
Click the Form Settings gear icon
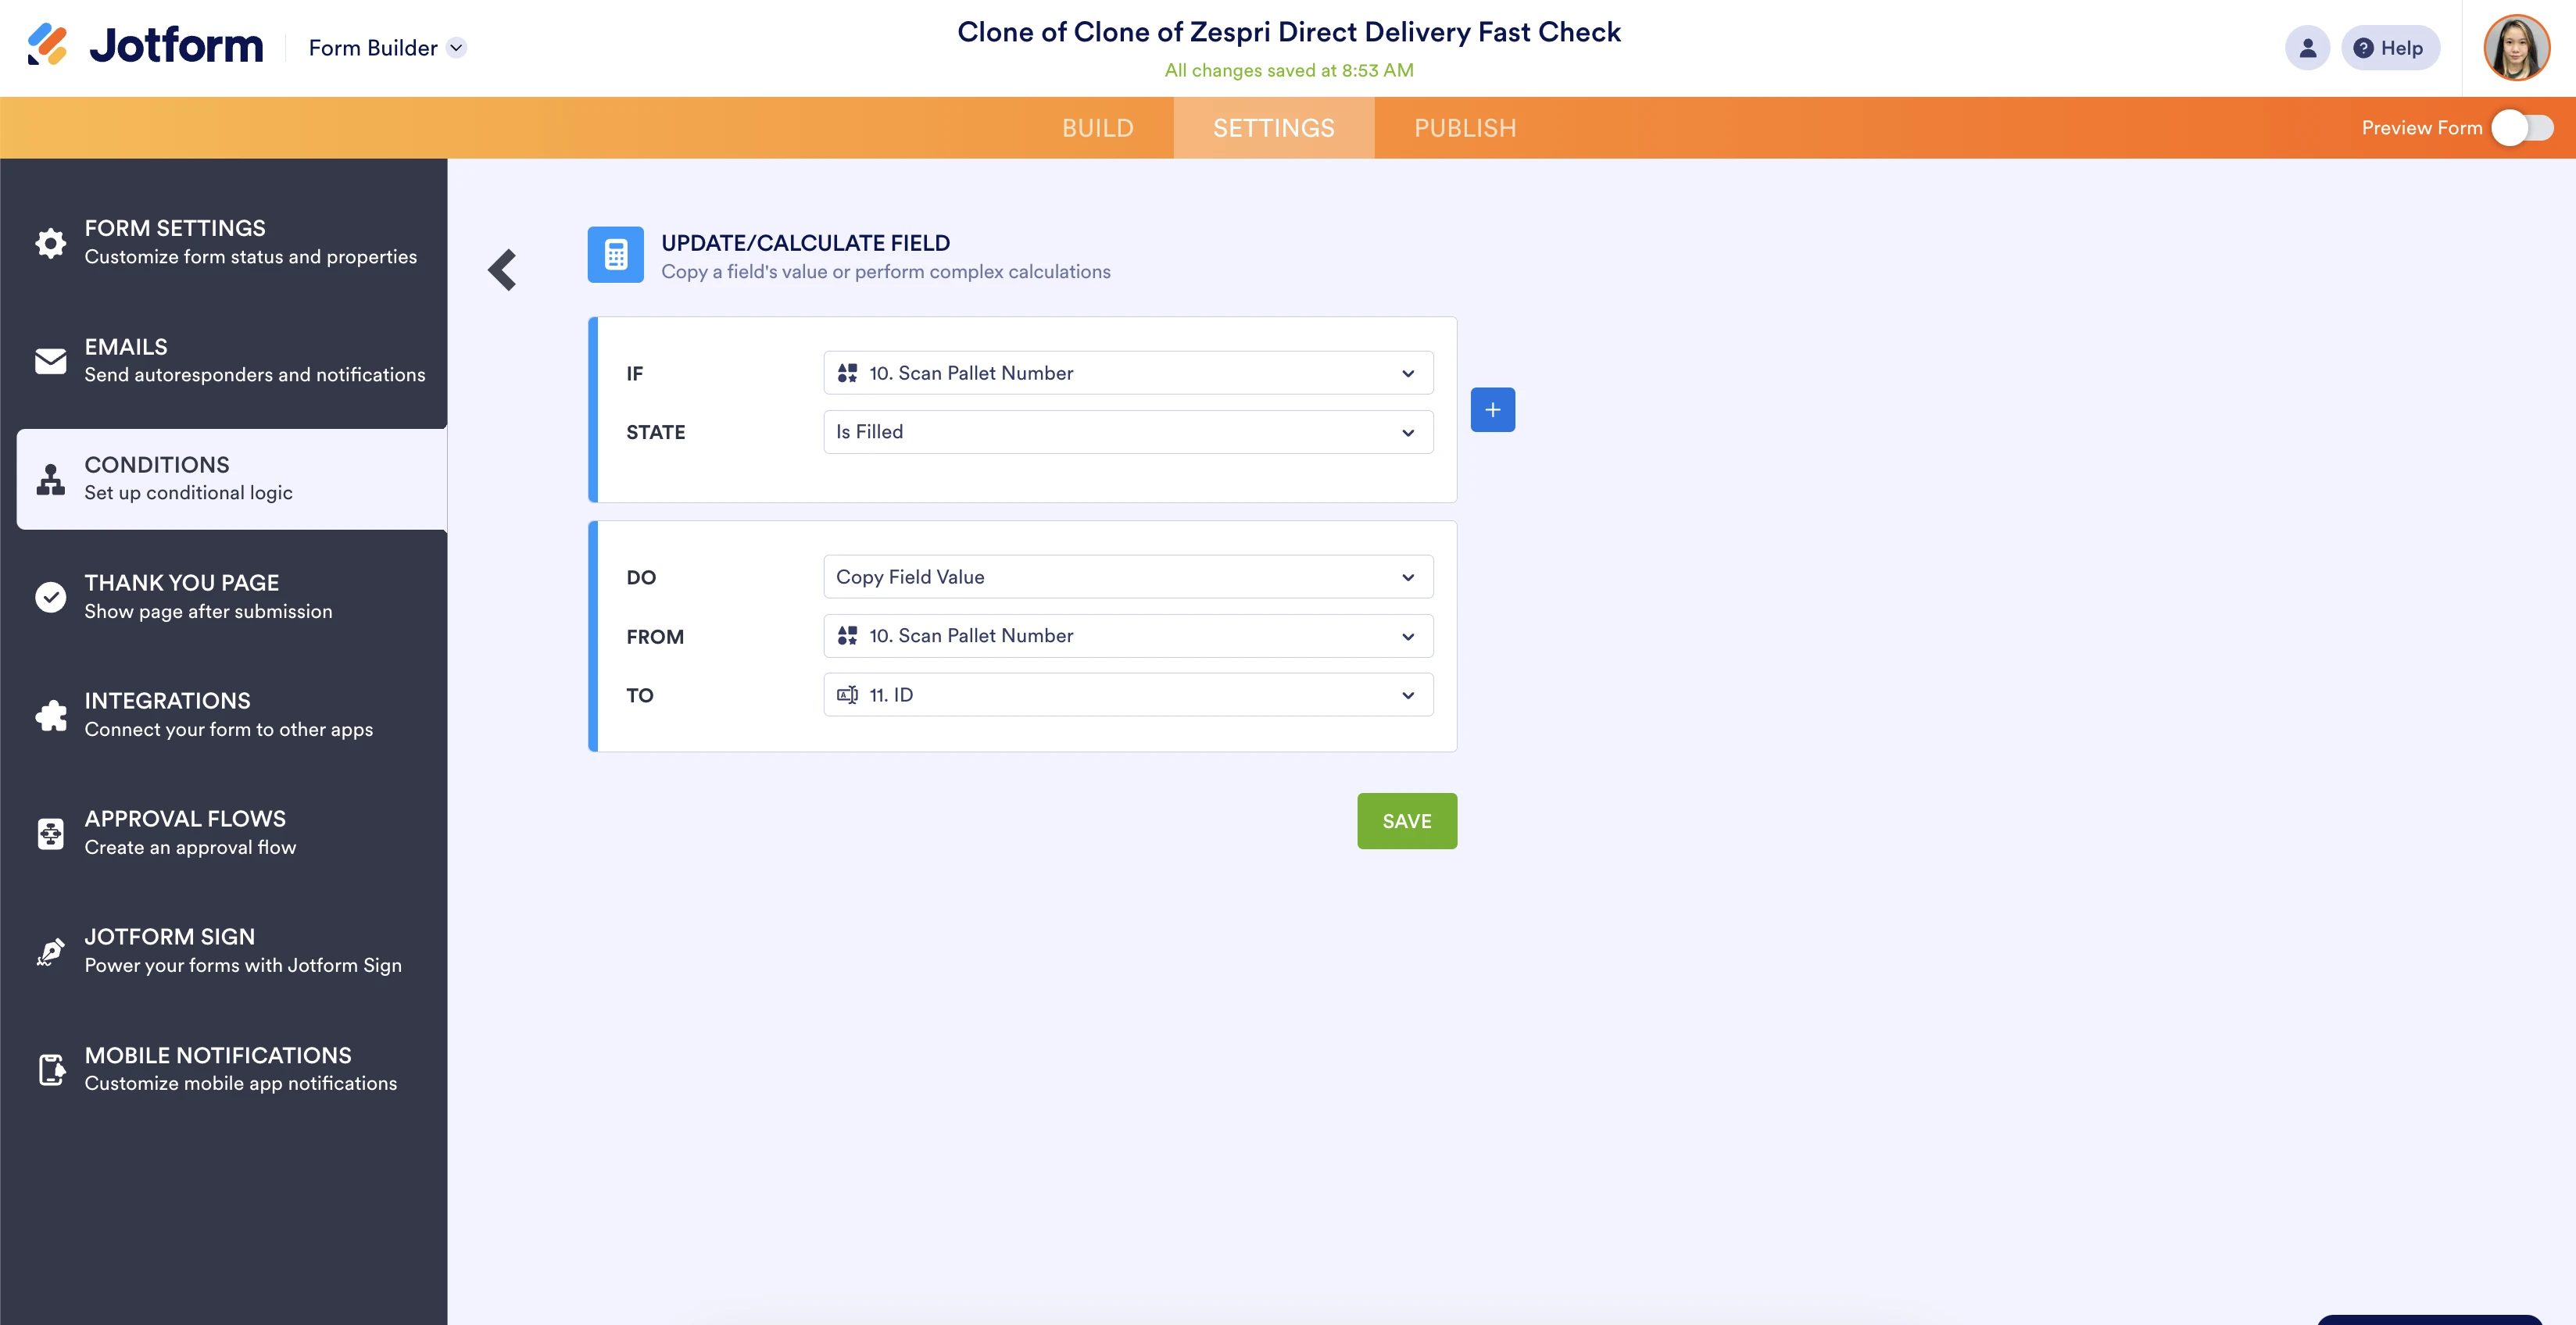50,243
